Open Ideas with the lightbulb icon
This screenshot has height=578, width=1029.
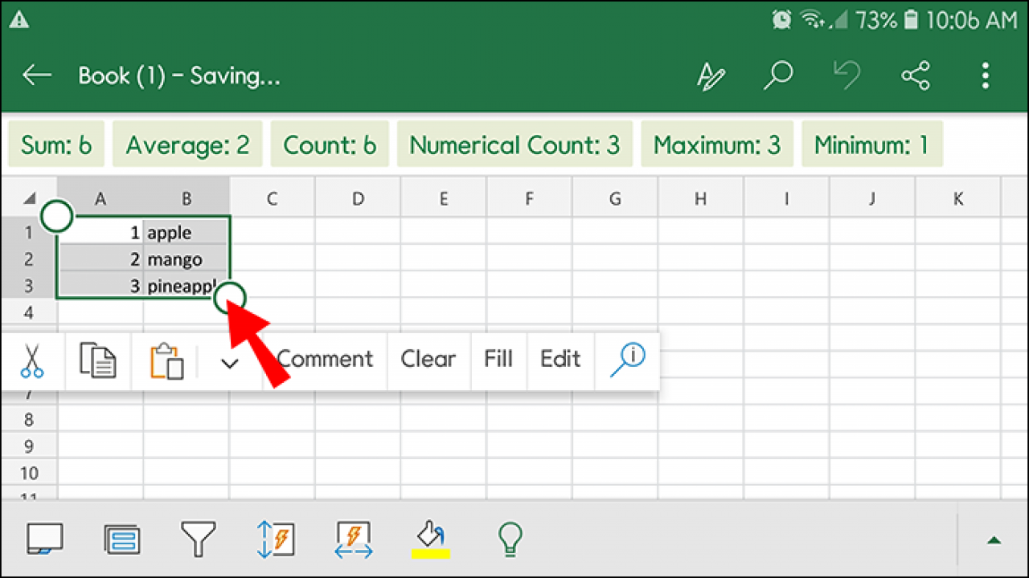click(509, 539)
